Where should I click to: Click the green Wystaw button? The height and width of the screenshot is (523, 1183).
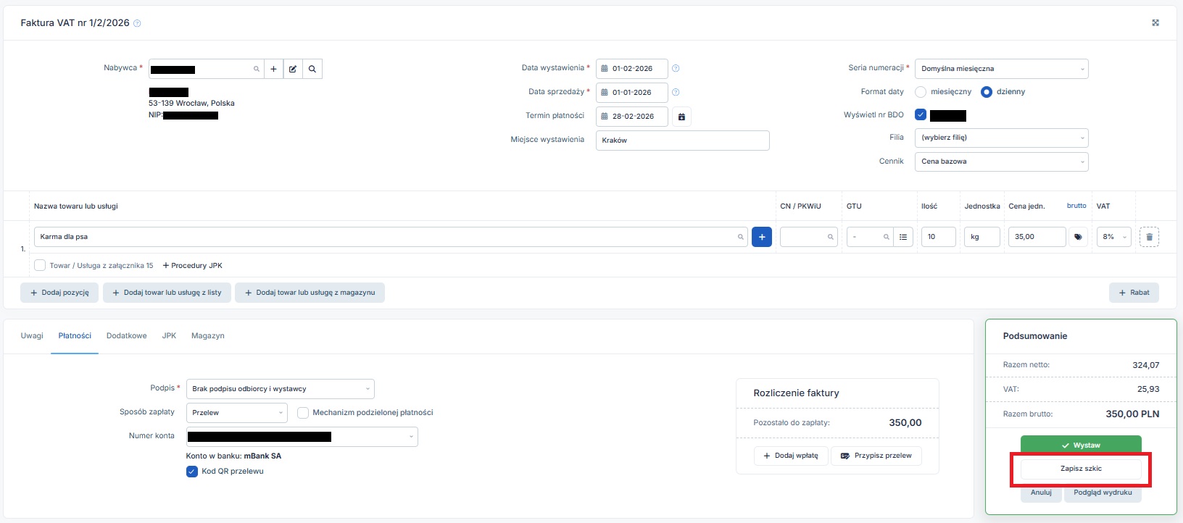(1081, 445)
